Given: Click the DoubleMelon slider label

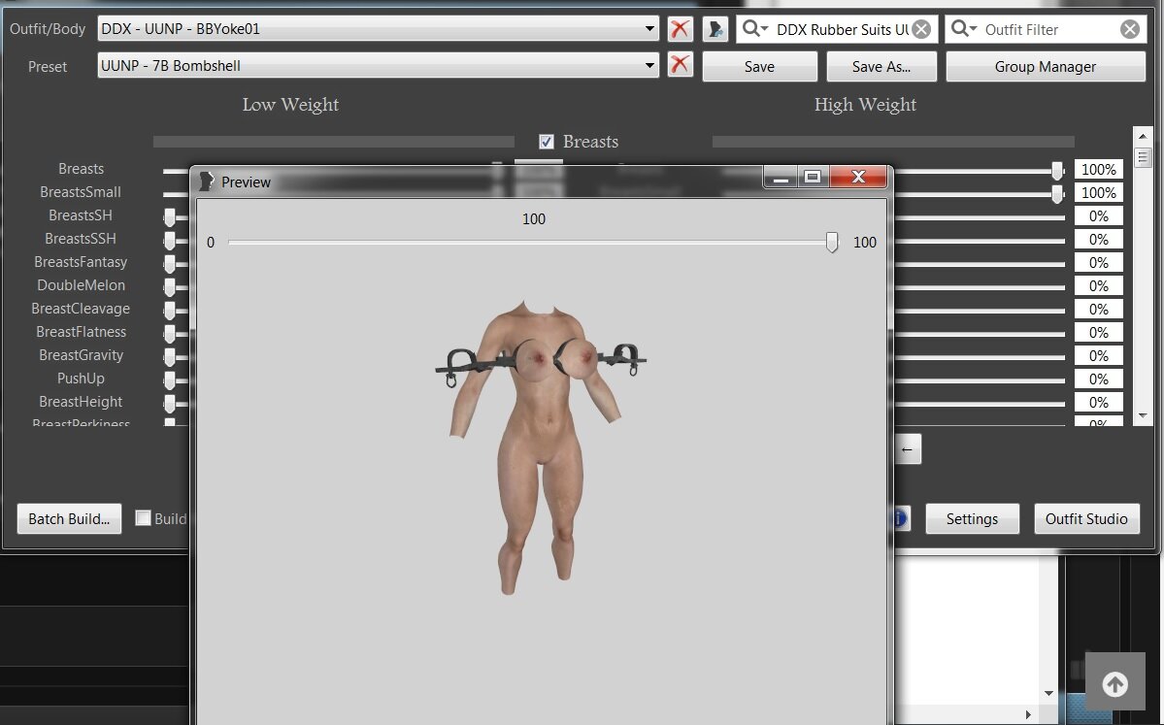Looking at the screenshot, I should click(x=81, y=285).
